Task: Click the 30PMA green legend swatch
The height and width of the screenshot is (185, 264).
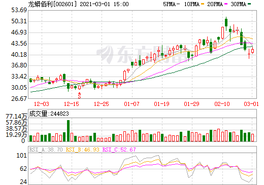Action: tap(249, 4)
